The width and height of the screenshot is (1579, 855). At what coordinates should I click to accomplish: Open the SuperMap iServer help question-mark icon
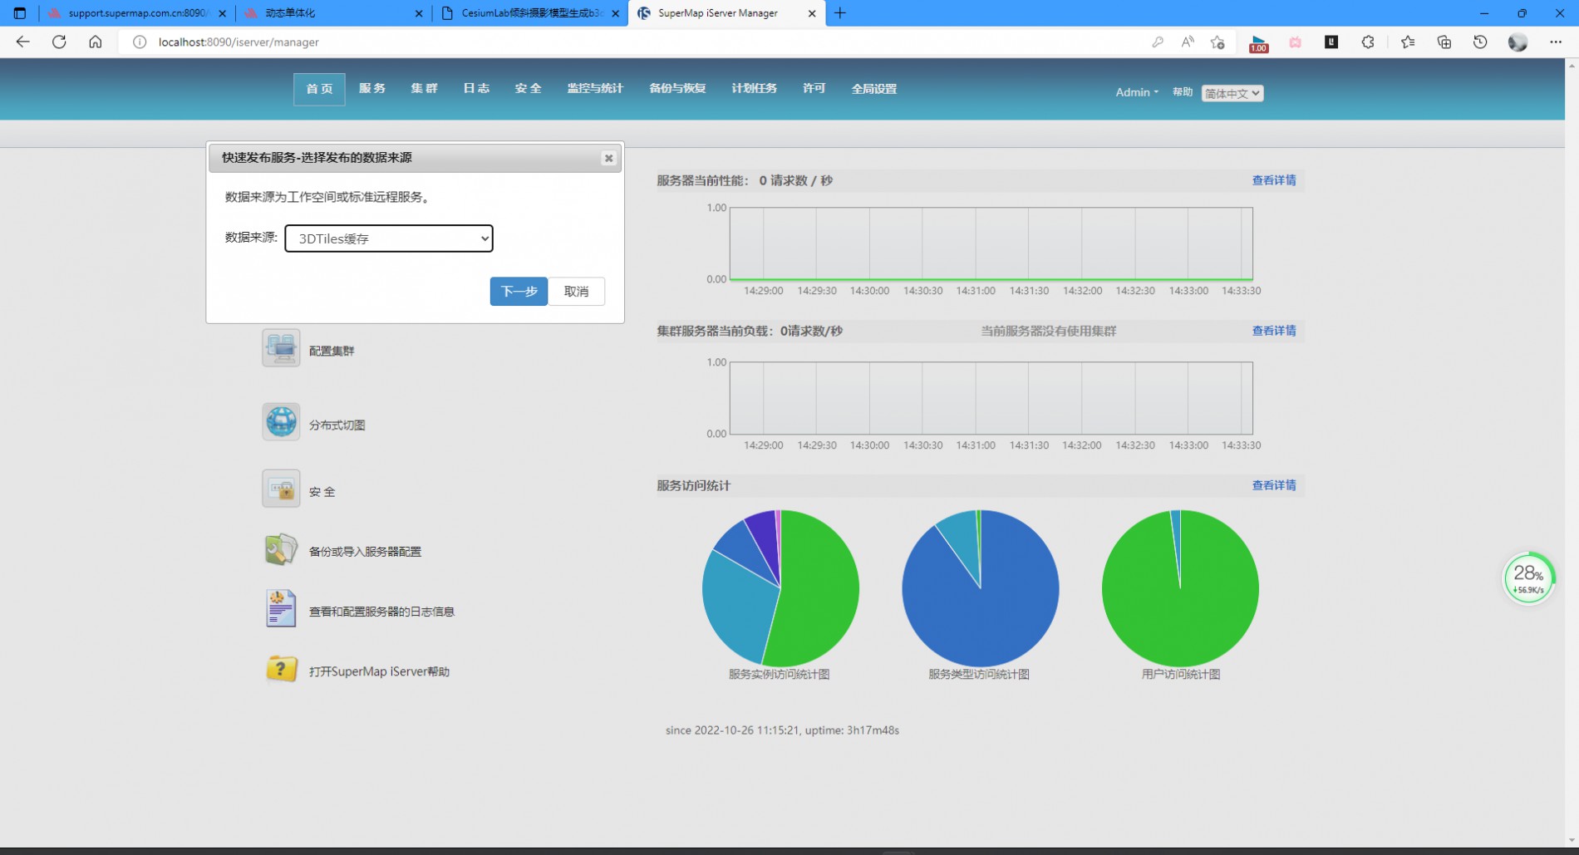point(281,669)
